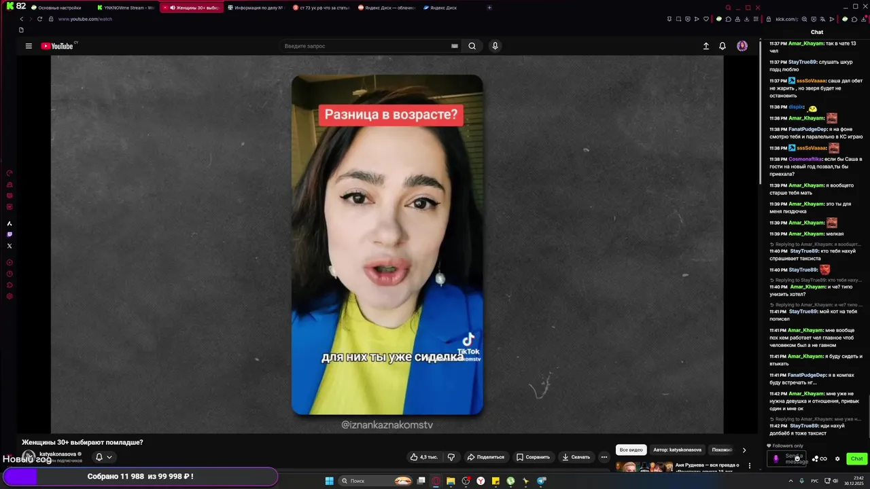870x489 pixels.
Task: Click the YouTube search magnifier button
Action: pyautogui.click(x=472, y=46)
